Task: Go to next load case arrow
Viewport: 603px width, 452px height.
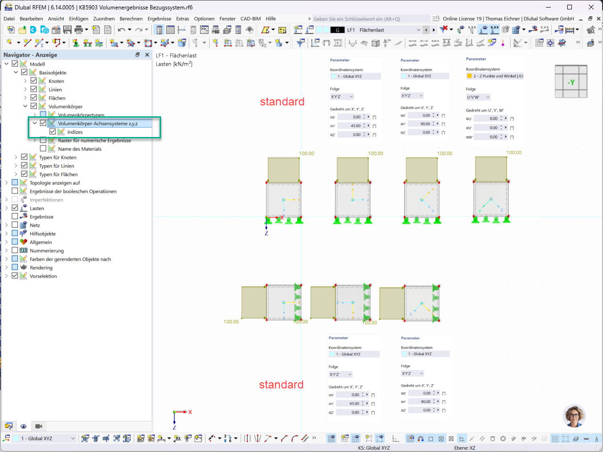Action: pyautogui.click(x=434, y=30)
